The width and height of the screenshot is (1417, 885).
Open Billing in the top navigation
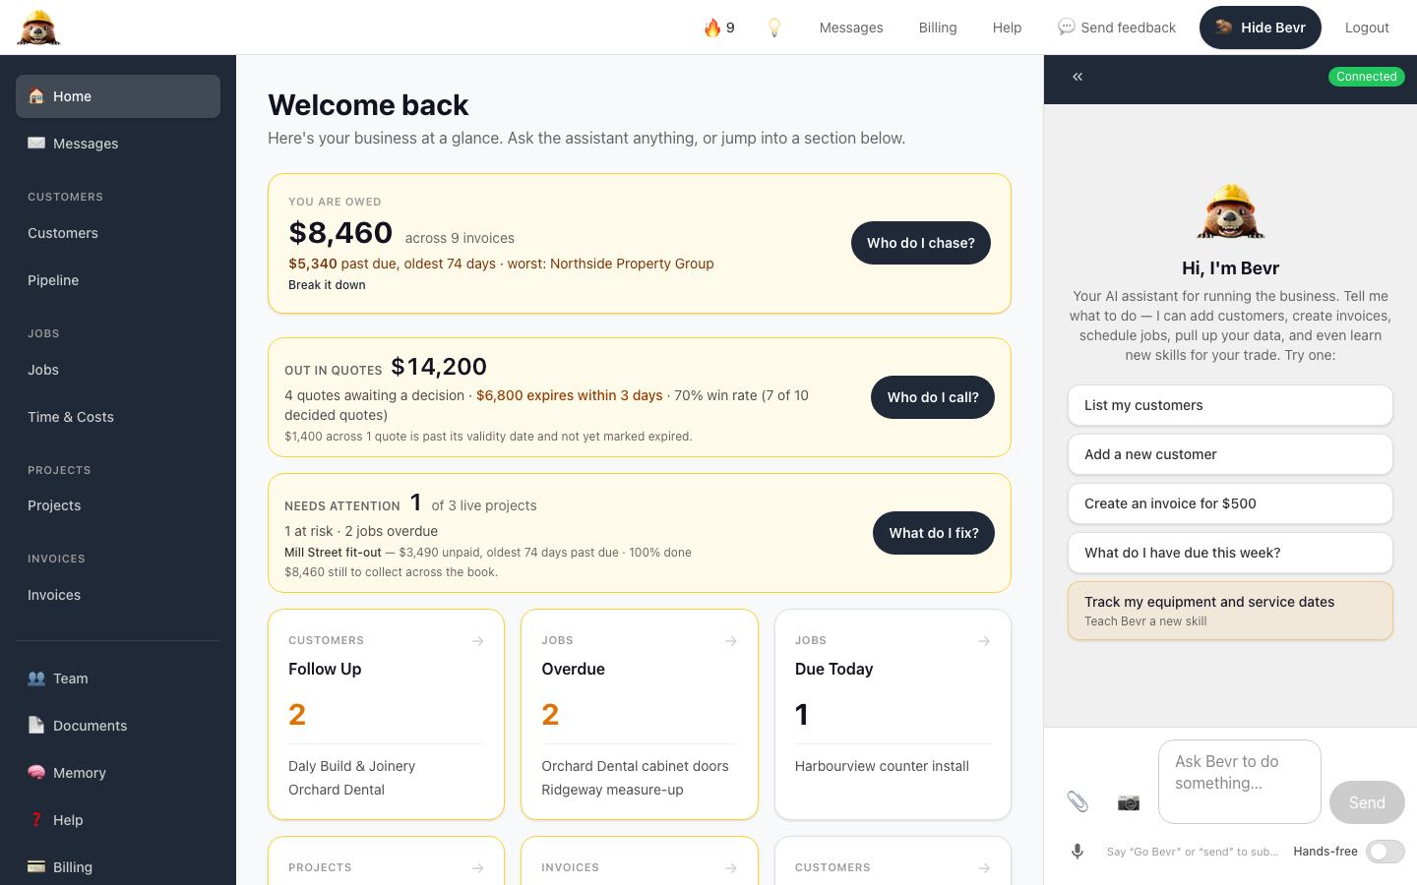[x=938, y=28]
